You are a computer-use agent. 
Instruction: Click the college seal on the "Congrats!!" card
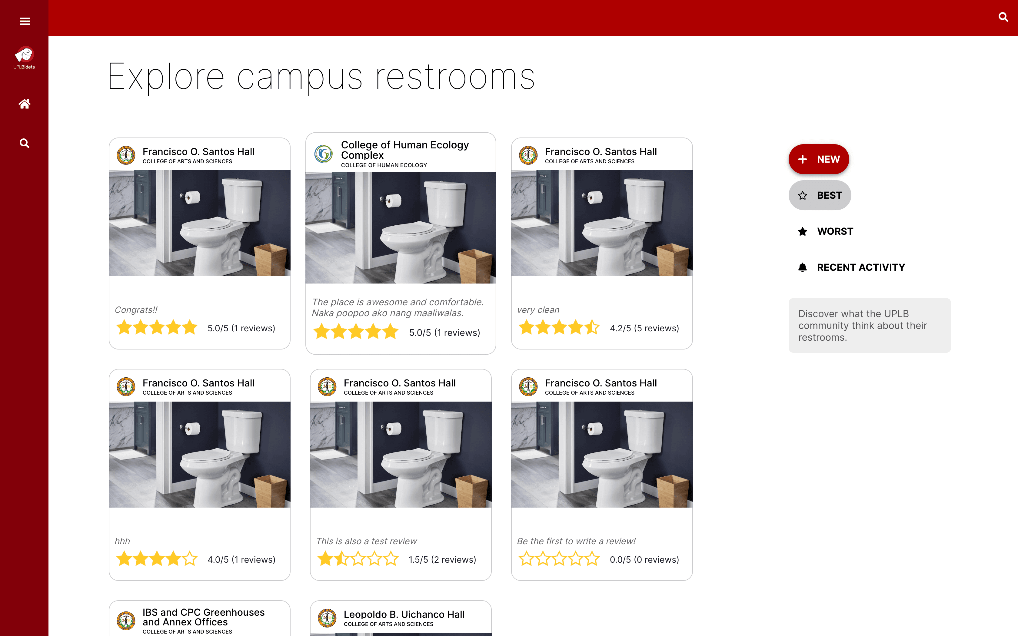pos(126,155)
